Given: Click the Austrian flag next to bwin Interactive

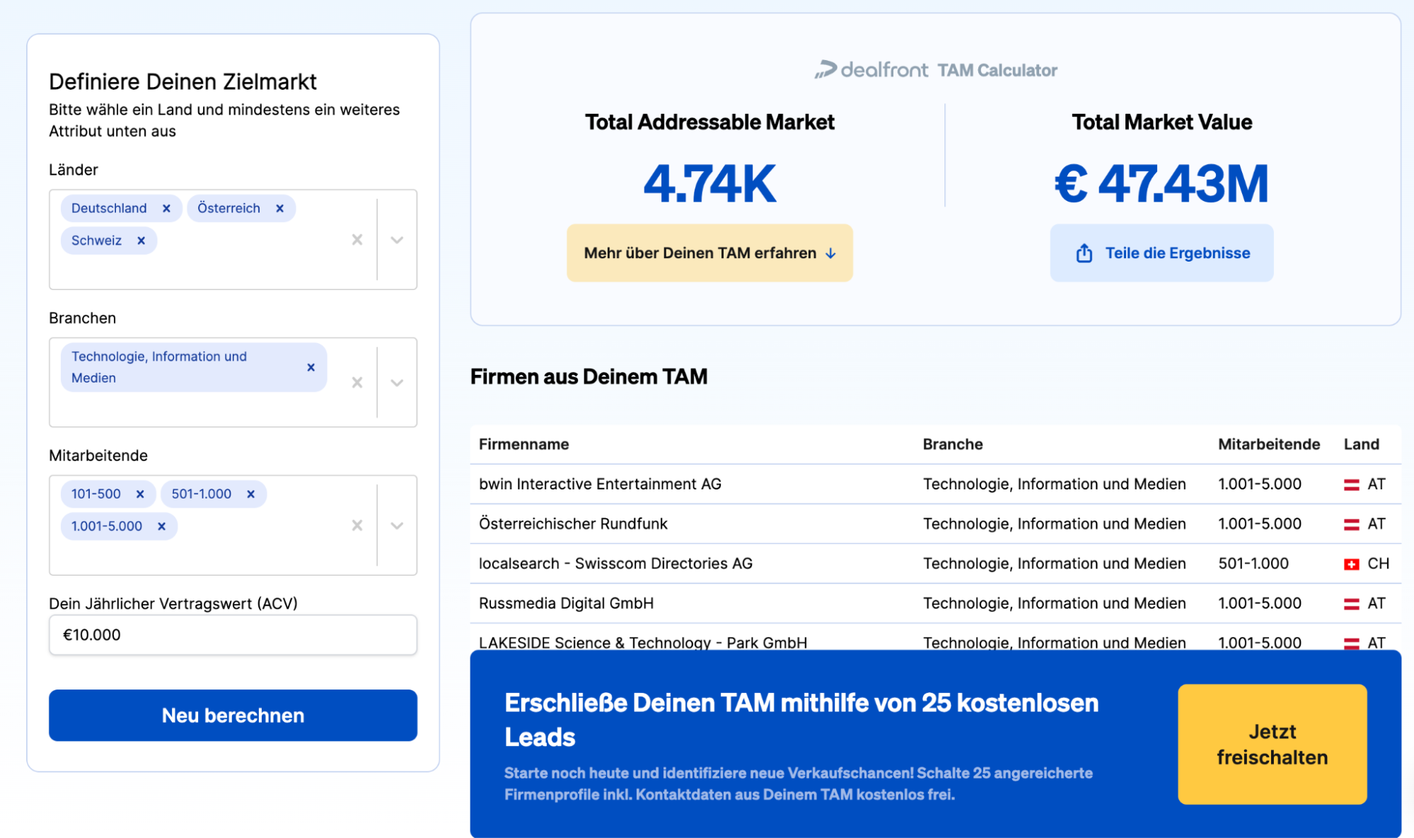Looking at the screenshot, I should click(1351, 484).
